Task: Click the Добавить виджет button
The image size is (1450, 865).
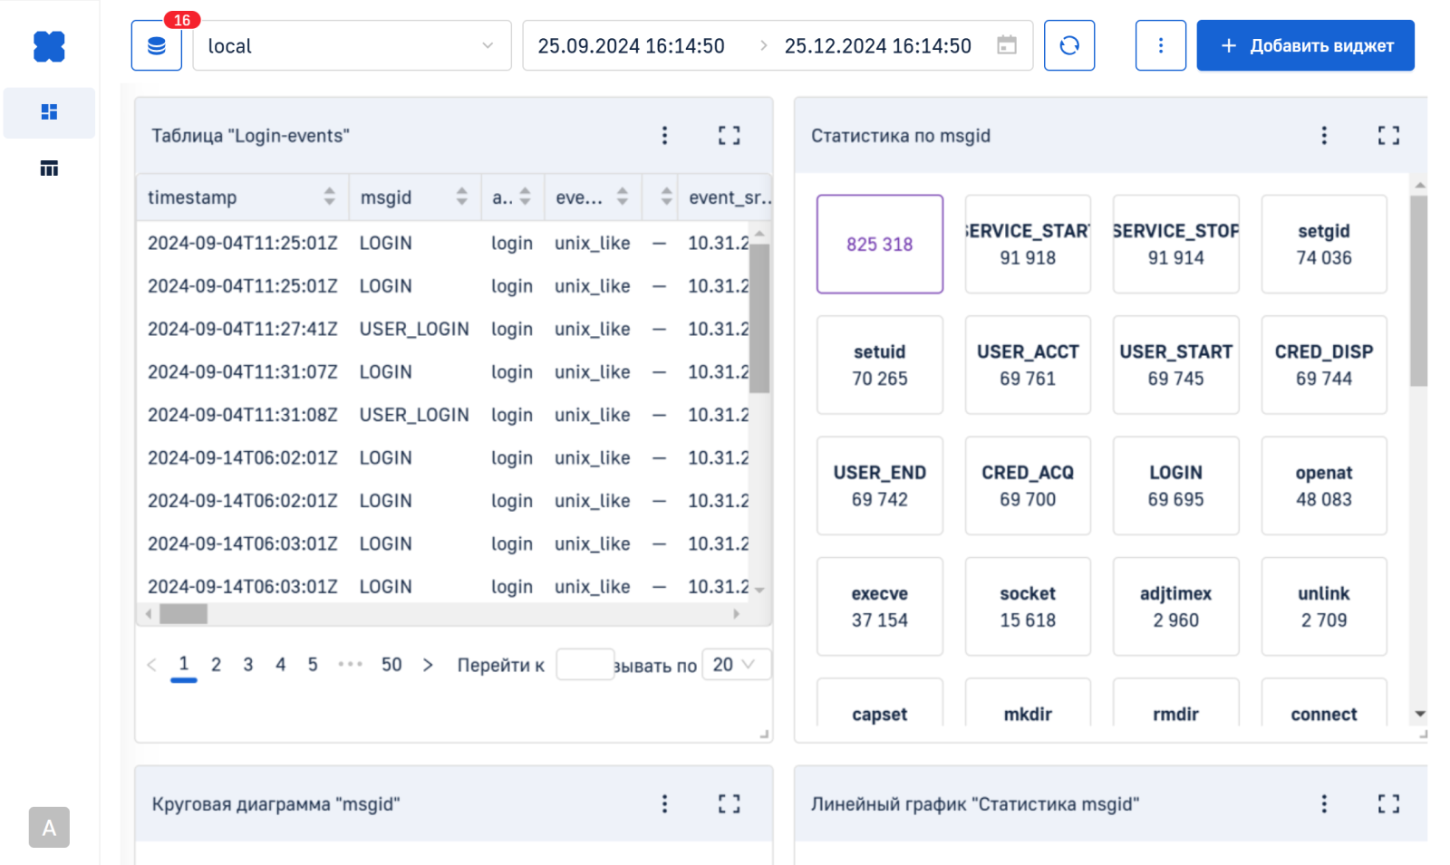Action: click(x=1304, y=46)
